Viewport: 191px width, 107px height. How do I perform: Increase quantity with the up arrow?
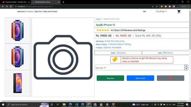point(186,66)
